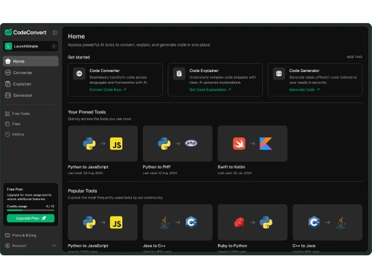The height and width of the screenshot is (279, 372).
Task: Click the LaunchSimple green avatar icon
Action: point(8,46)
